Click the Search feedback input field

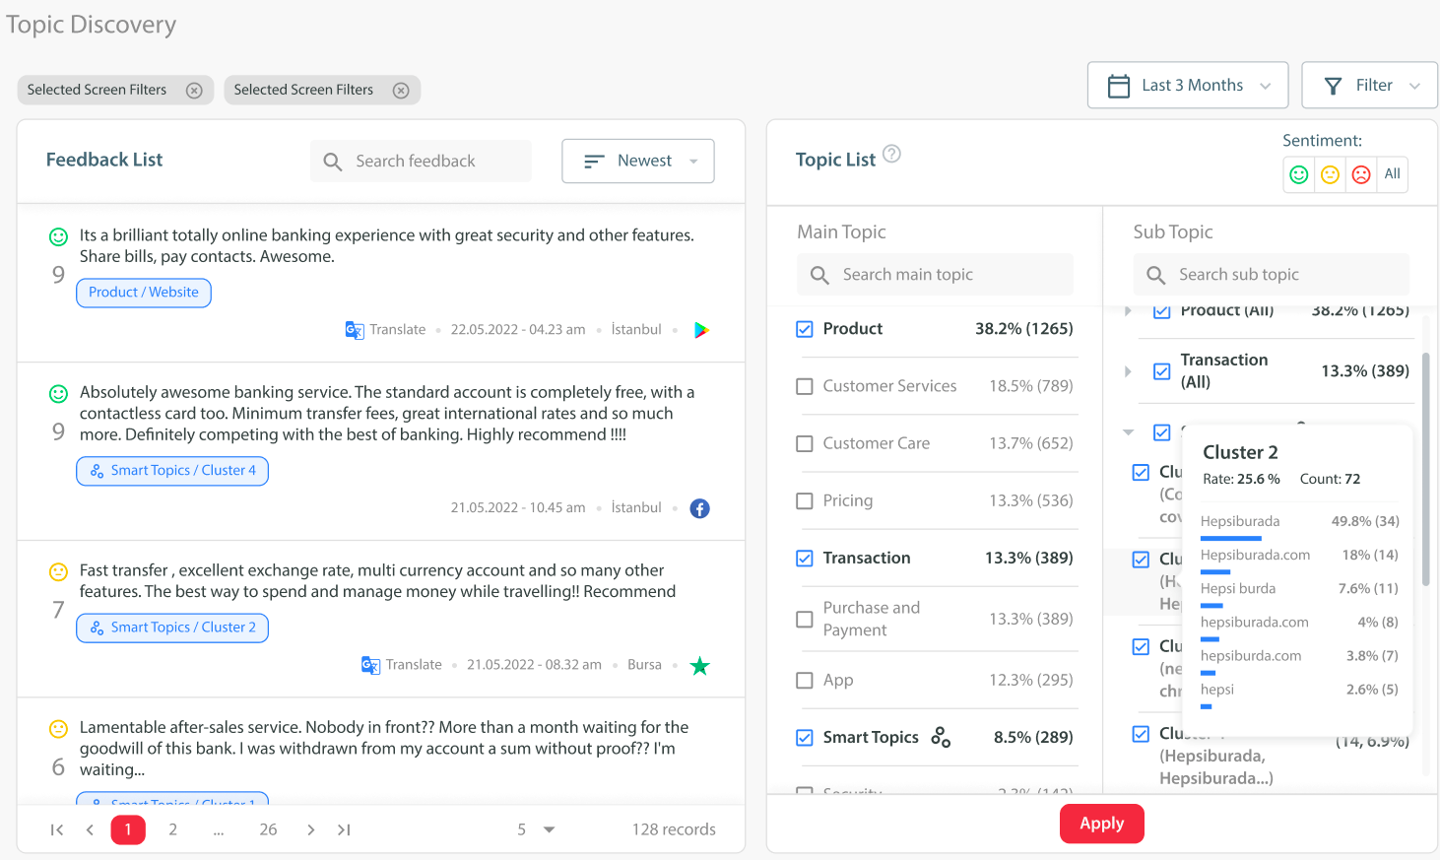433,161
